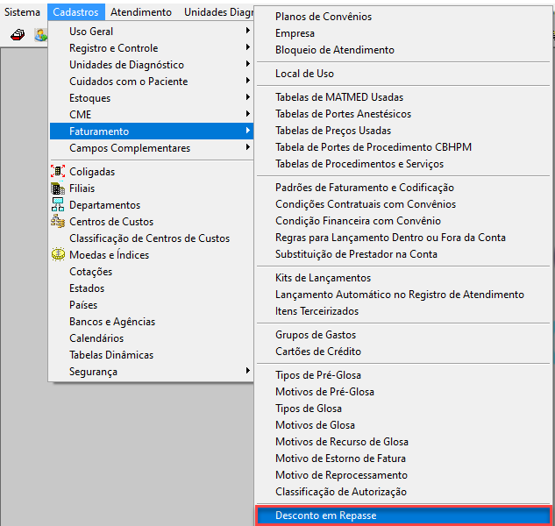This screenshot has height=526, width=555.
Task: Expand the Segurança submenu
Action: 151,372
